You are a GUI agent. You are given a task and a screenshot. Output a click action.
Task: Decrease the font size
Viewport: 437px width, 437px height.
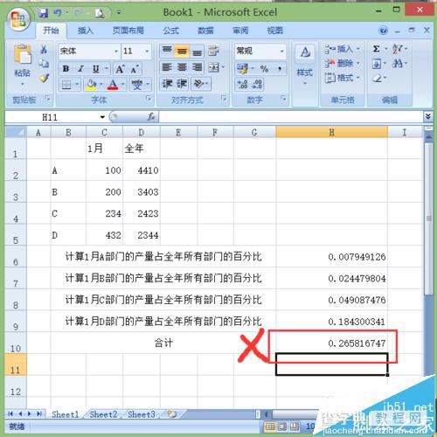(135, 69)
